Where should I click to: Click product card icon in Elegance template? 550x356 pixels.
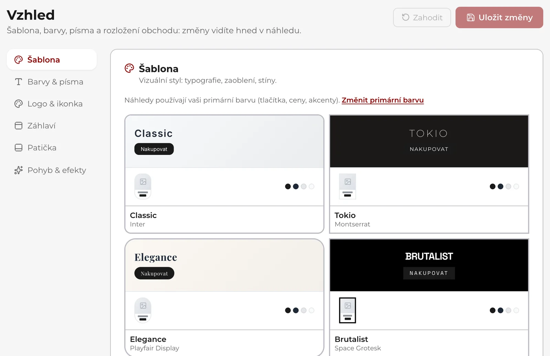click(x=143, y=310)
